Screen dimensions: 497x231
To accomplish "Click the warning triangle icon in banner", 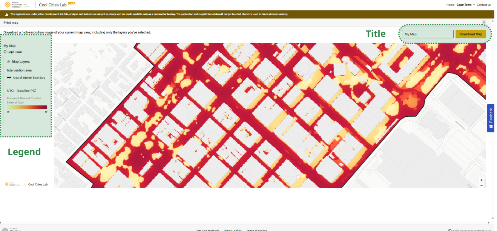I will [x=7, y=14].
